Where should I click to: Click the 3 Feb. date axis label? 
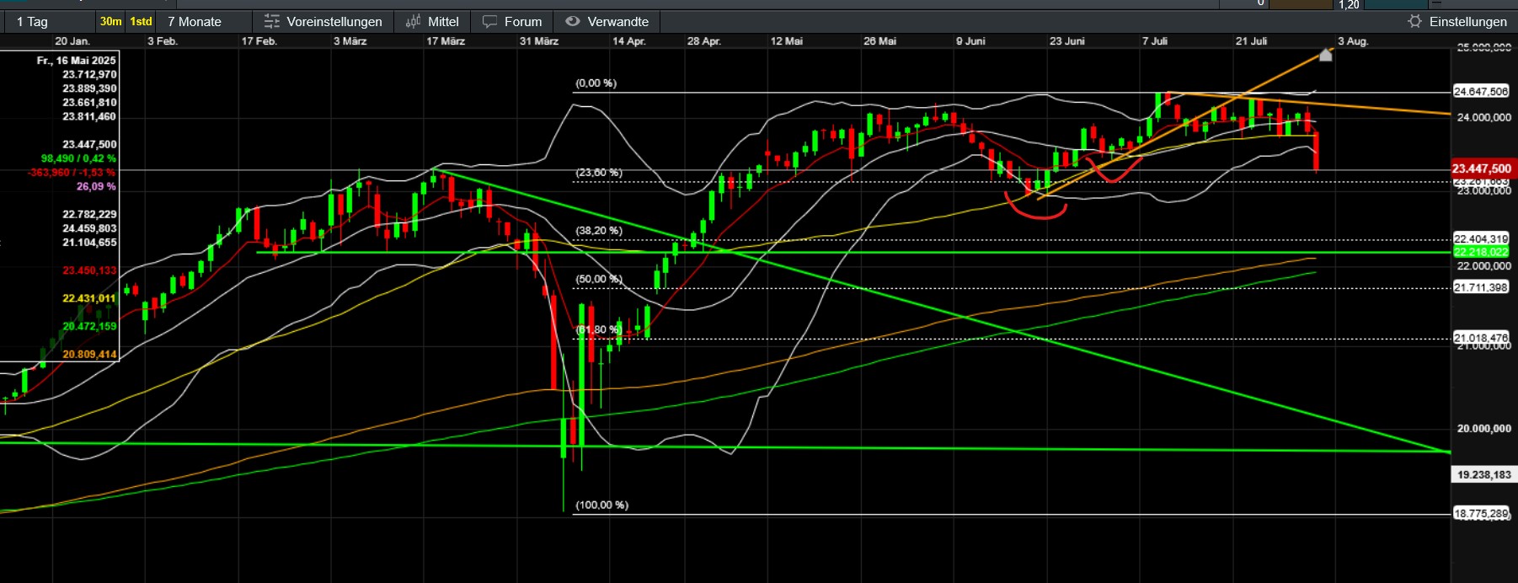click(163, 40)
